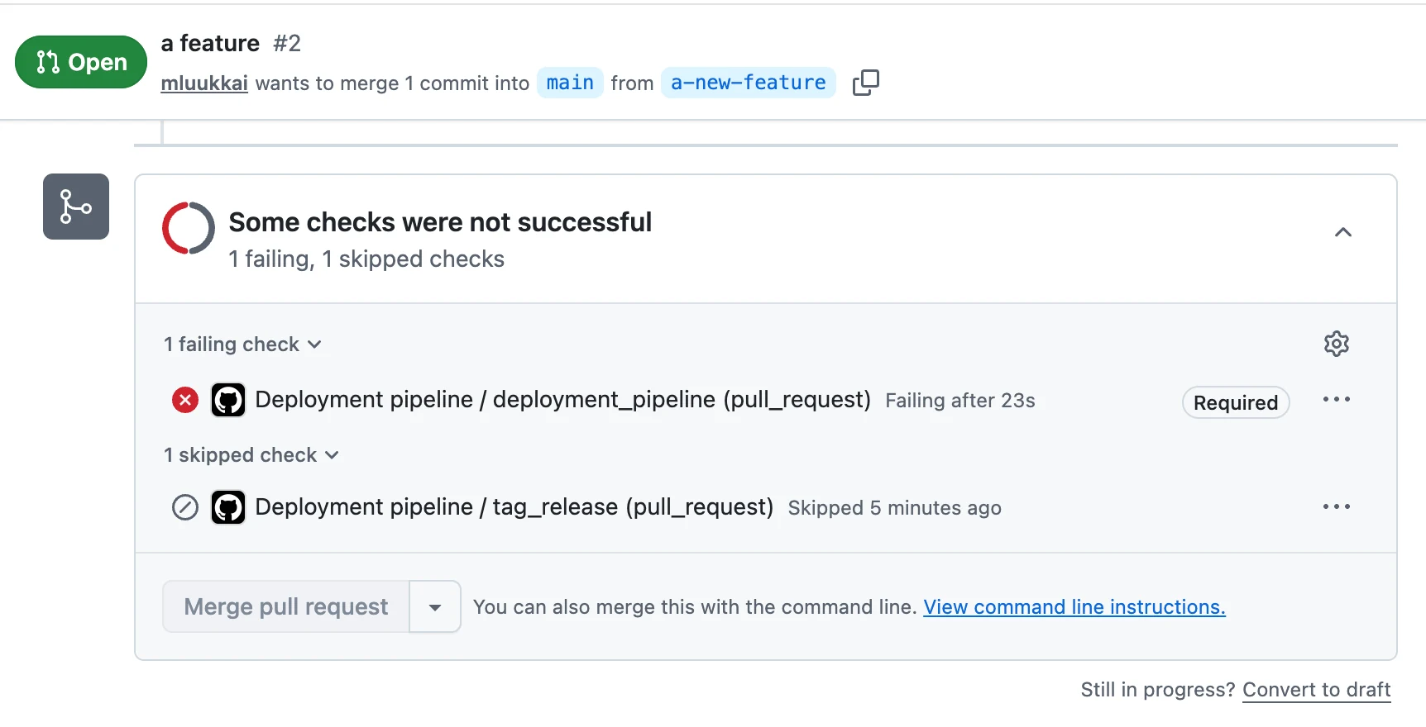Open the a-new-feature branch label
Image resolution: width=1426 pixels, height=727 pixels.
point(749,83)
